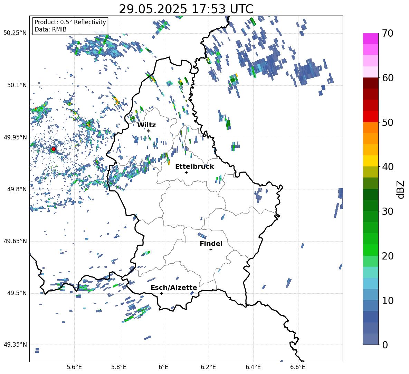409x374 pixels.
Task: Click the colorbar tick value 70
Action: (x=388, y=34)
